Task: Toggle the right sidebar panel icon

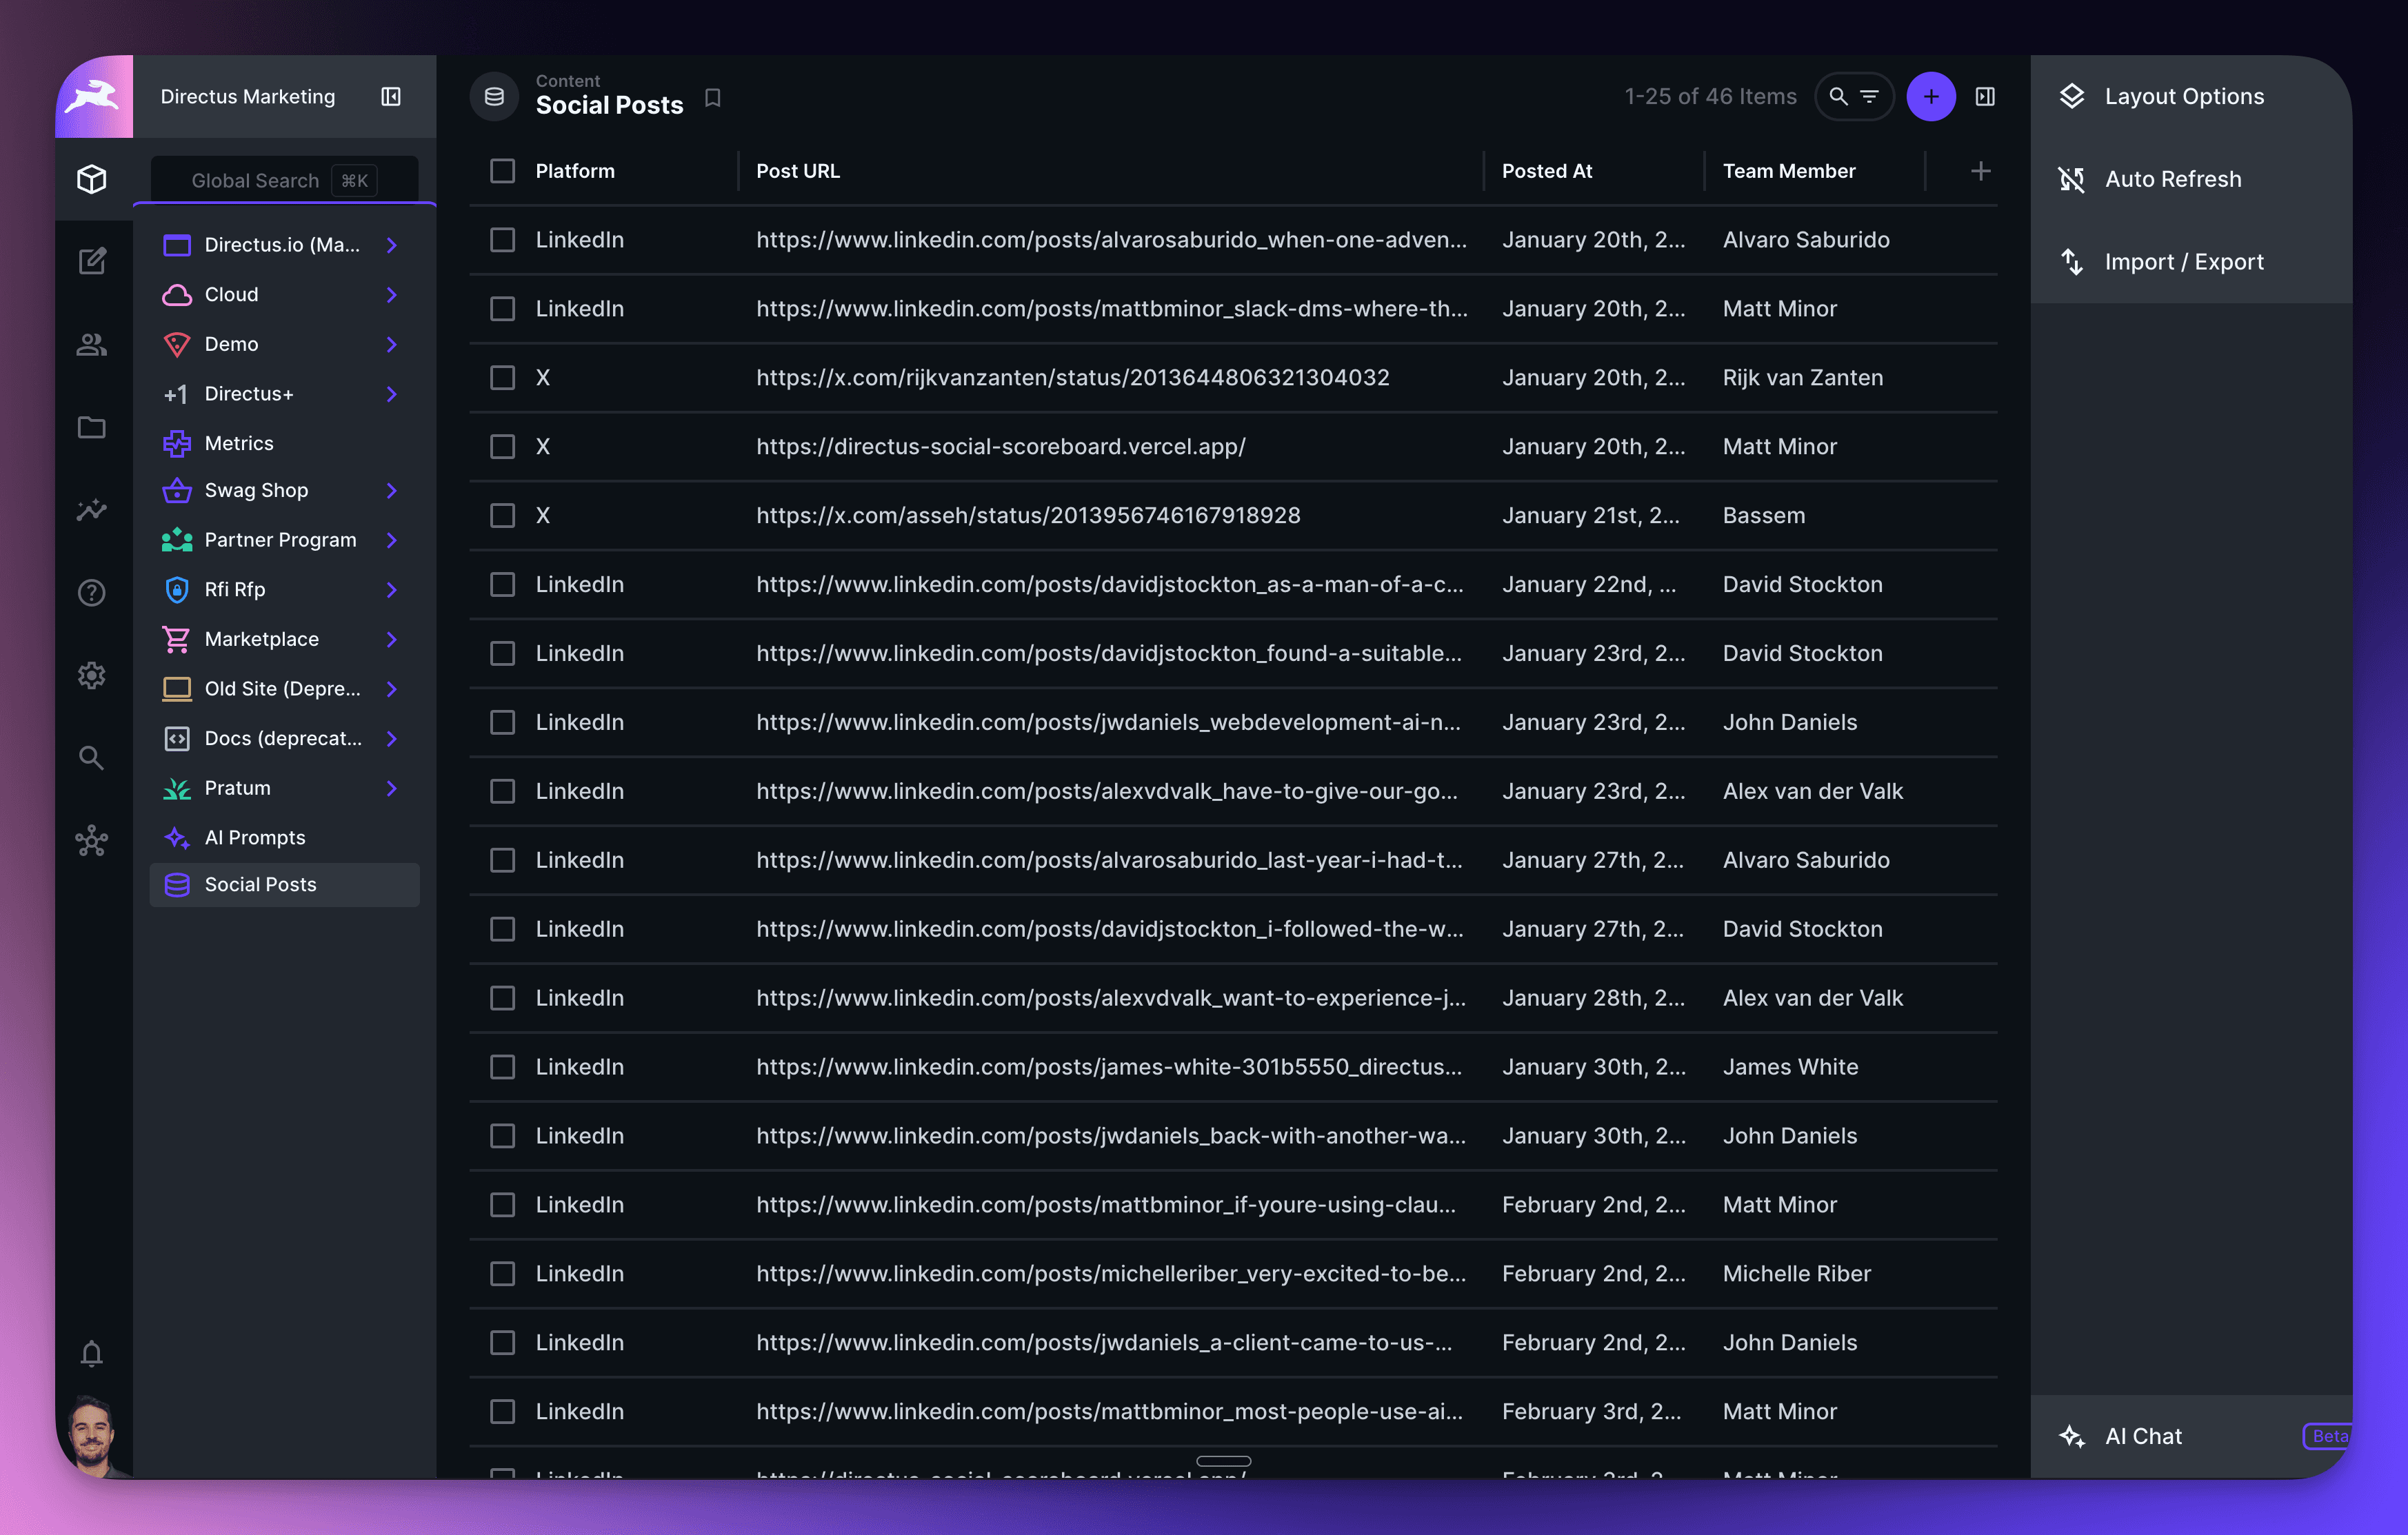Action: pyautogui.click(x=1986, y=97)
